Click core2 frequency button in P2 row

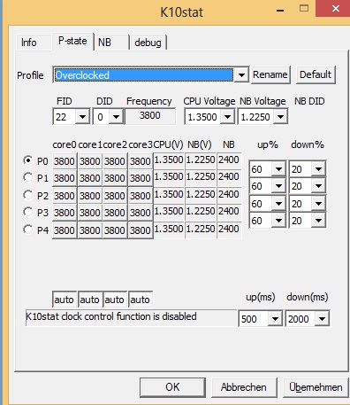point(115,196)
